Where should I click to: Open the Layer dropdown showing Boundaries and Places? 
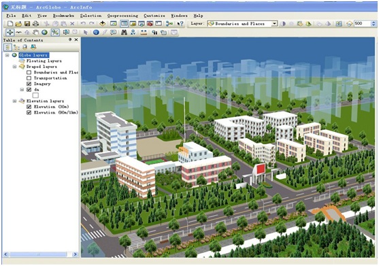pos(274,24)
